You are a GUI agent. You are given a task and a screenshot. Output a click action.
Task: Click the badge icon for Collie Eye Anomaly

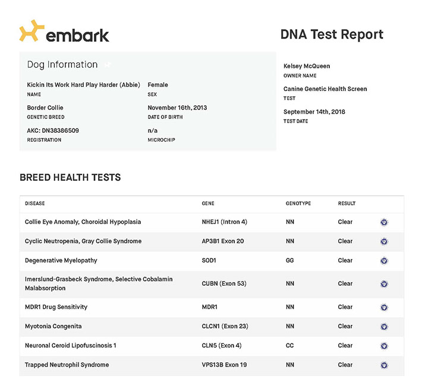tap(384, 223)
